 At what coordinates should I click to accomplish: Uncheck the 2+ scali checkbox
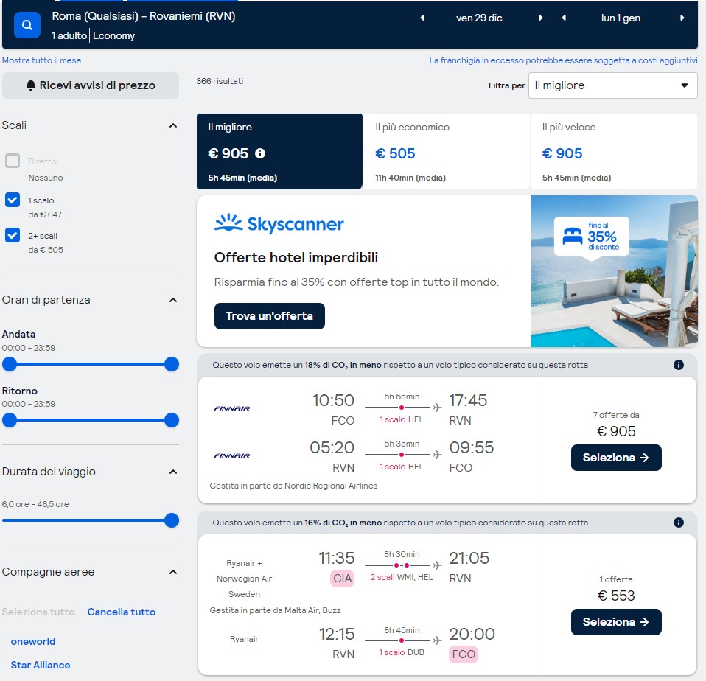[13, 235]
